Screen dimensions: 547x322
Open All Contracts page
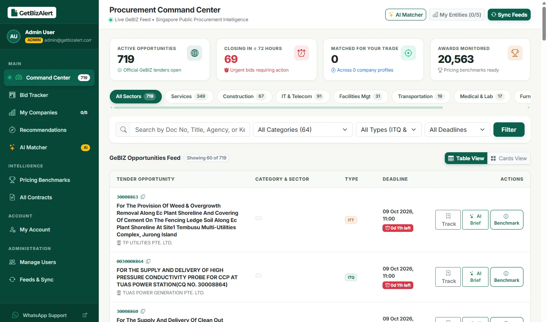pyautogui.click(x=49, y=197)
